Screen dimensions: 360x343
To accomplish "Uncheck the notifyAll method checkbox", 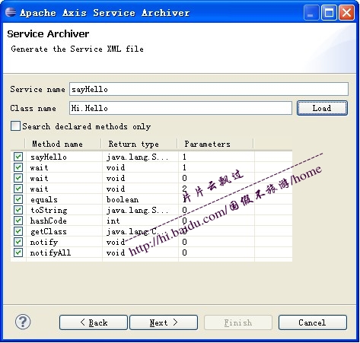I will pyautogui.click(x=18, y=252).
